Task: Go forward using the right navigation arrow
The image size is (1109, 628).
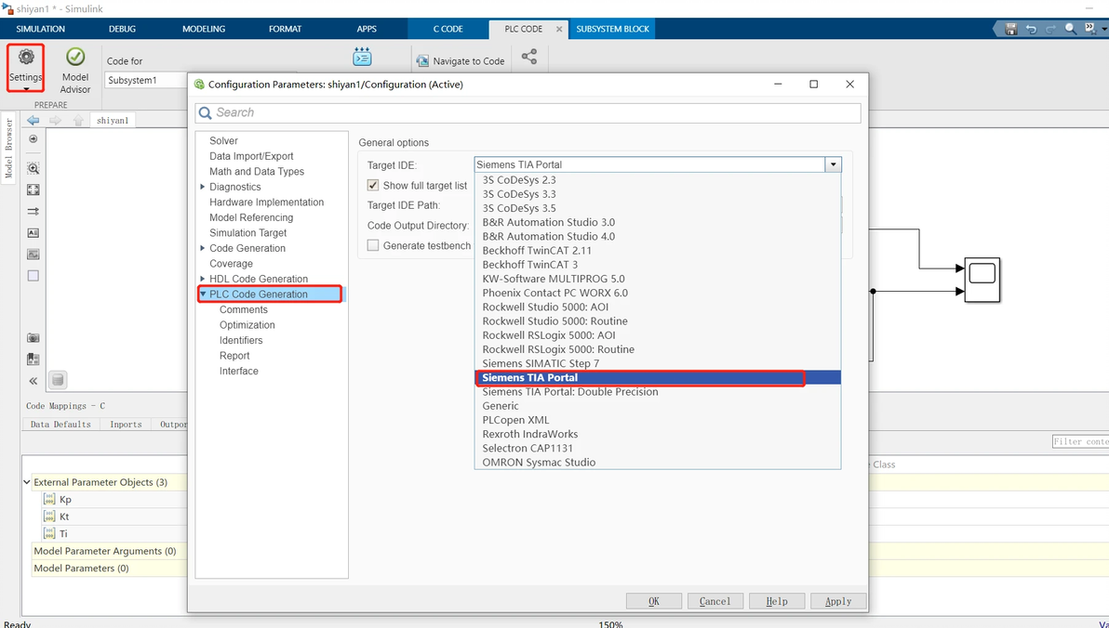Action: point(55,120)
